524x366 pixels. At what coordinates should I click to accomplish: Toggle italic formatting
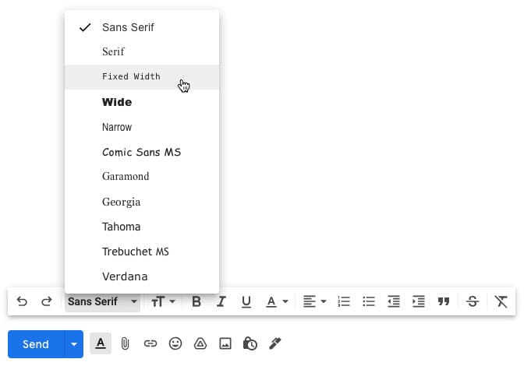pos(221,301)
